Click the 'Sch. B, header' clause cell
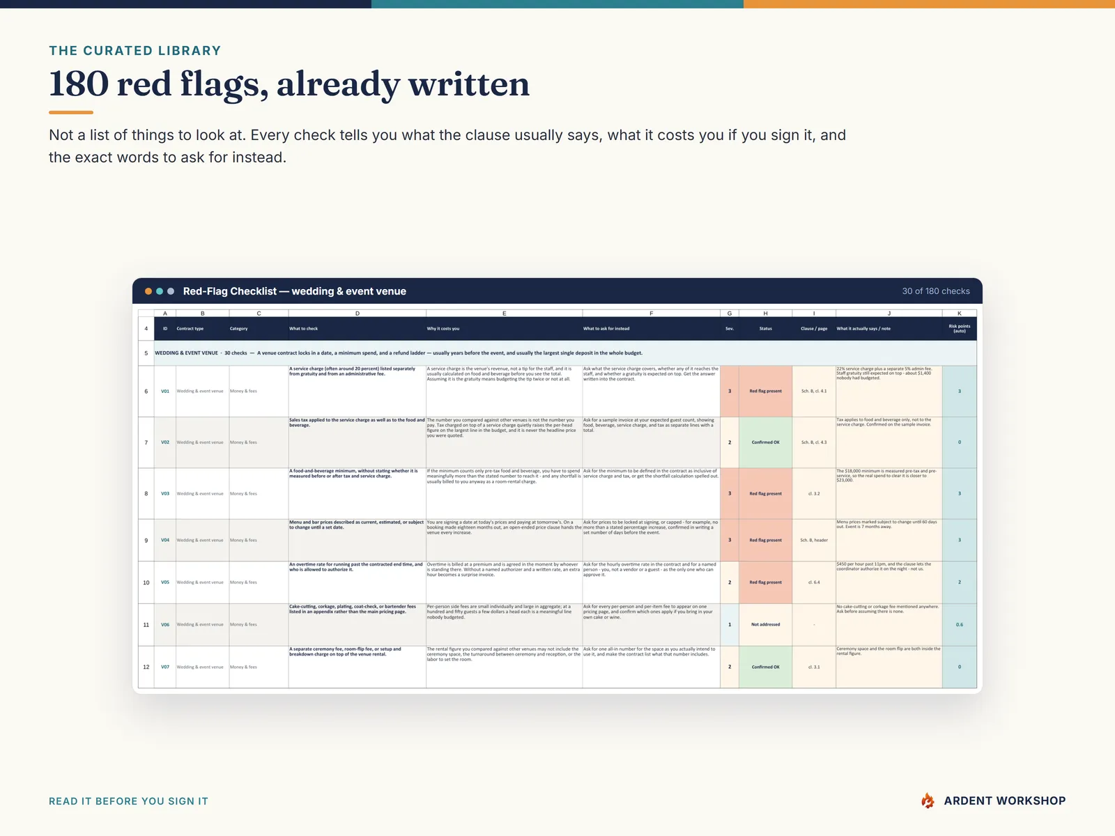This screenshot has width=1115, height=836. 814,540
